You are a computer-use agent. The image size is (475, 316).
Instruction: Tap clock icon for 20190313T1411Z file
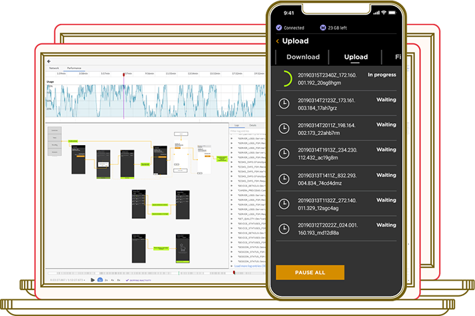(284, 179)
